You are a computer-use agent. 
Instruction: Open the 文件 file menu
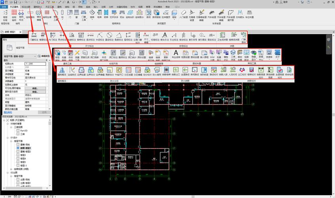coord(4,7)
